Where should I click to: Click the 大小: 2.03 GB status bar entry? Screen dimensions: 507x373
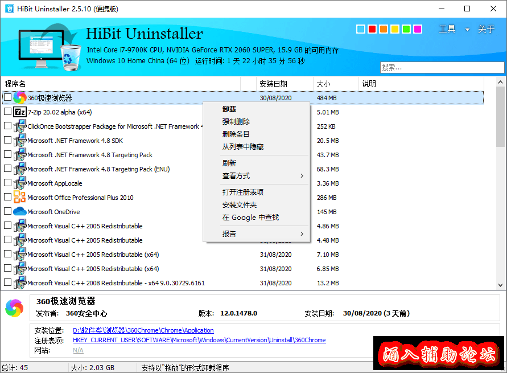(93, 368)
